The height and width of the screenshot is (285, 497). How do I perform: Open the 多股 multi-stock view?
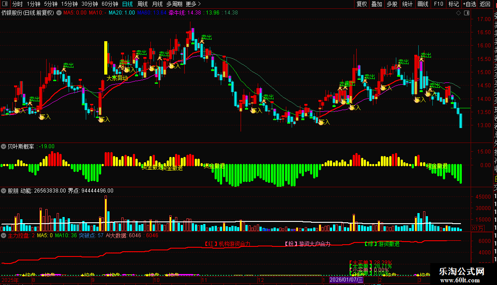tap(392, 4)
